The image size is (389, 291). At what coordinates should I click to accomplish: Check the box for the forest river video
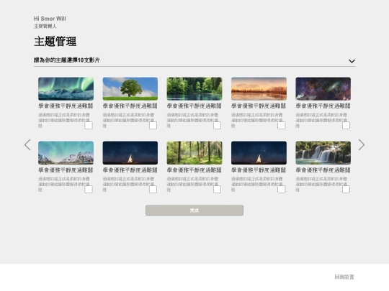(217, 126)
